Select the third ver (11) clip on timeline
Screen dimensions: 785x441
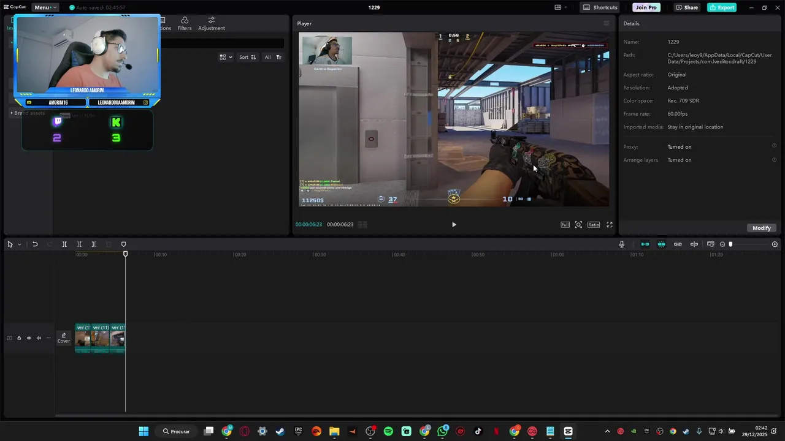click(x=117, y=338)
